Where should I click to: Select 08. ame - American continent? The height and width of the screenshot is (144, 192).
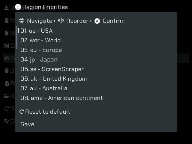tap(61, 98)
